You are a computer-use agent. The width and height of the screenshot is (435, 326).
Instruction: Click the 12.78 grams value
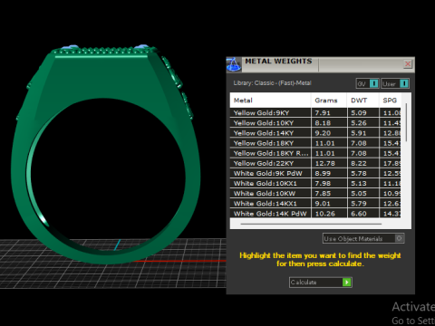[x=325, y=163]
